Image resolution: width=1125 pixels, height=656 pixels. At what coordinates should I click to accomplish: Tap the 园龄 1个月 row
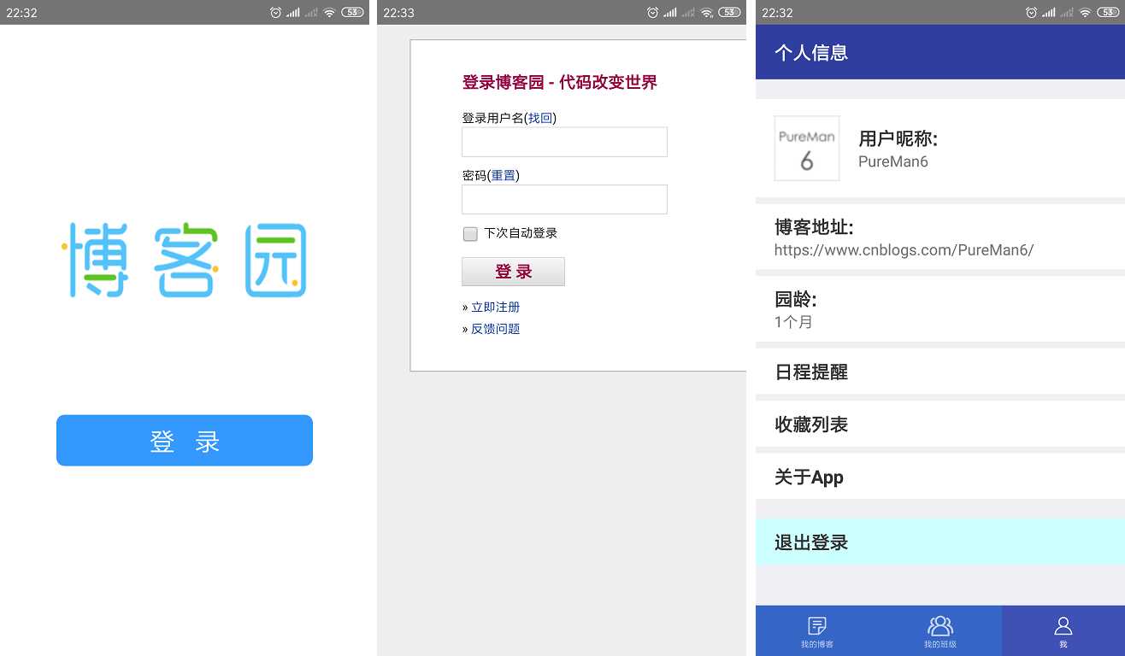coord(940,309)
